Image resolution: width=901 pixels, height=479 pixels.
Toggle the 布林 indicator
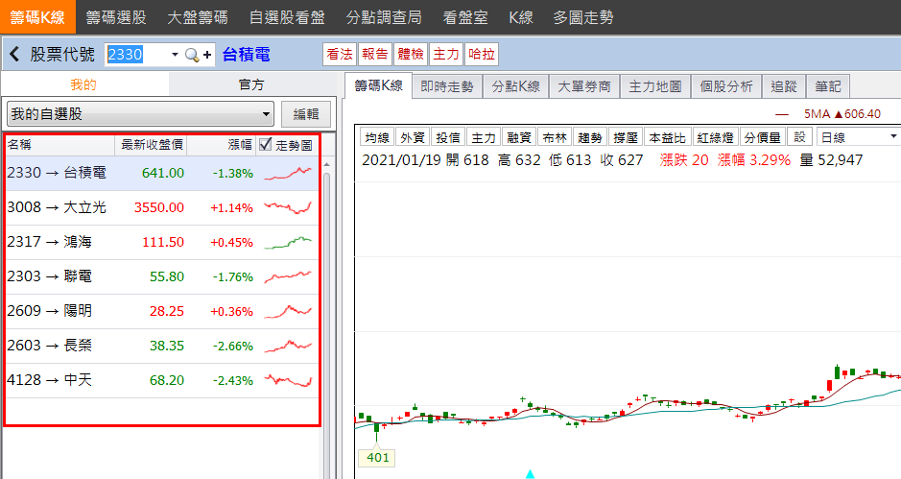pyautogui.click(x=555, y=137)
